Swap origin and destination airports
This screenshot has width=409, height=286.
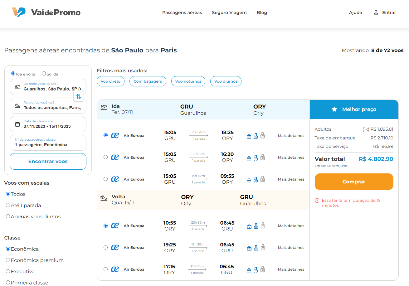pos(79,96)
